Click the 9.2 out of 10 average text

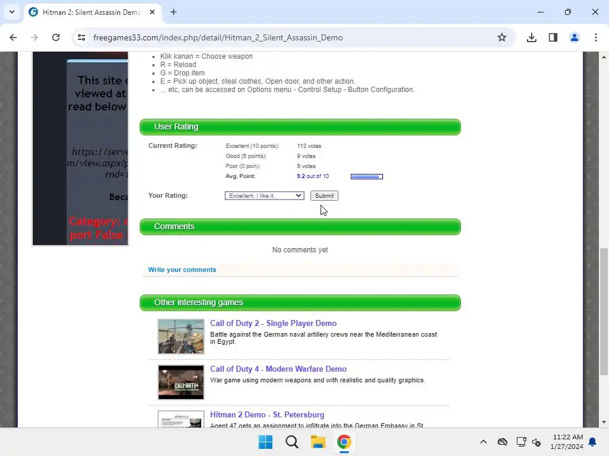pyautogui.click(x=313, y=176)
